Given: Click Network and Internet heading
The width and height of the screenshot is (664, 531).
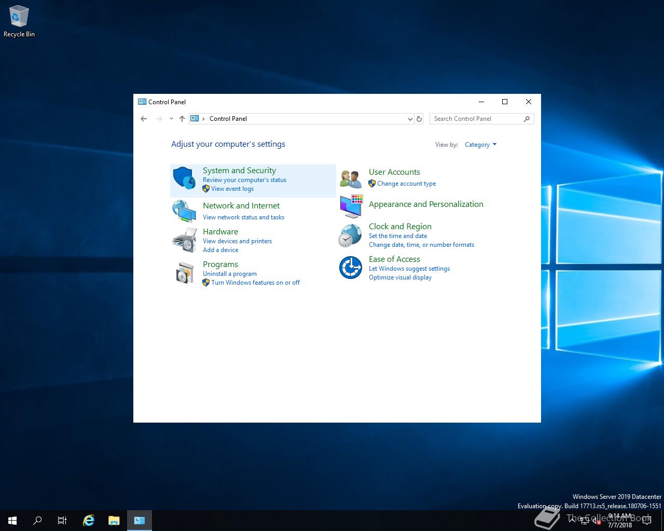Looking at the screenshot, I should (241, 206).
